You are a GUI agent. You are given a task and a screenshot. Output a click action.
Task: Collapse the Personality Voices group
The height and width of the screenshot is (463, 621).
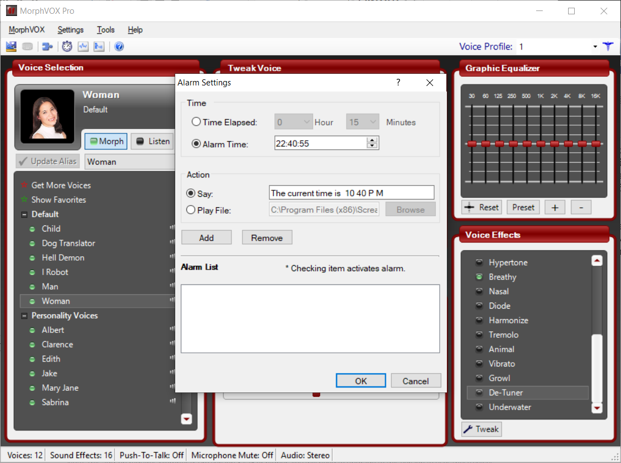24,316
